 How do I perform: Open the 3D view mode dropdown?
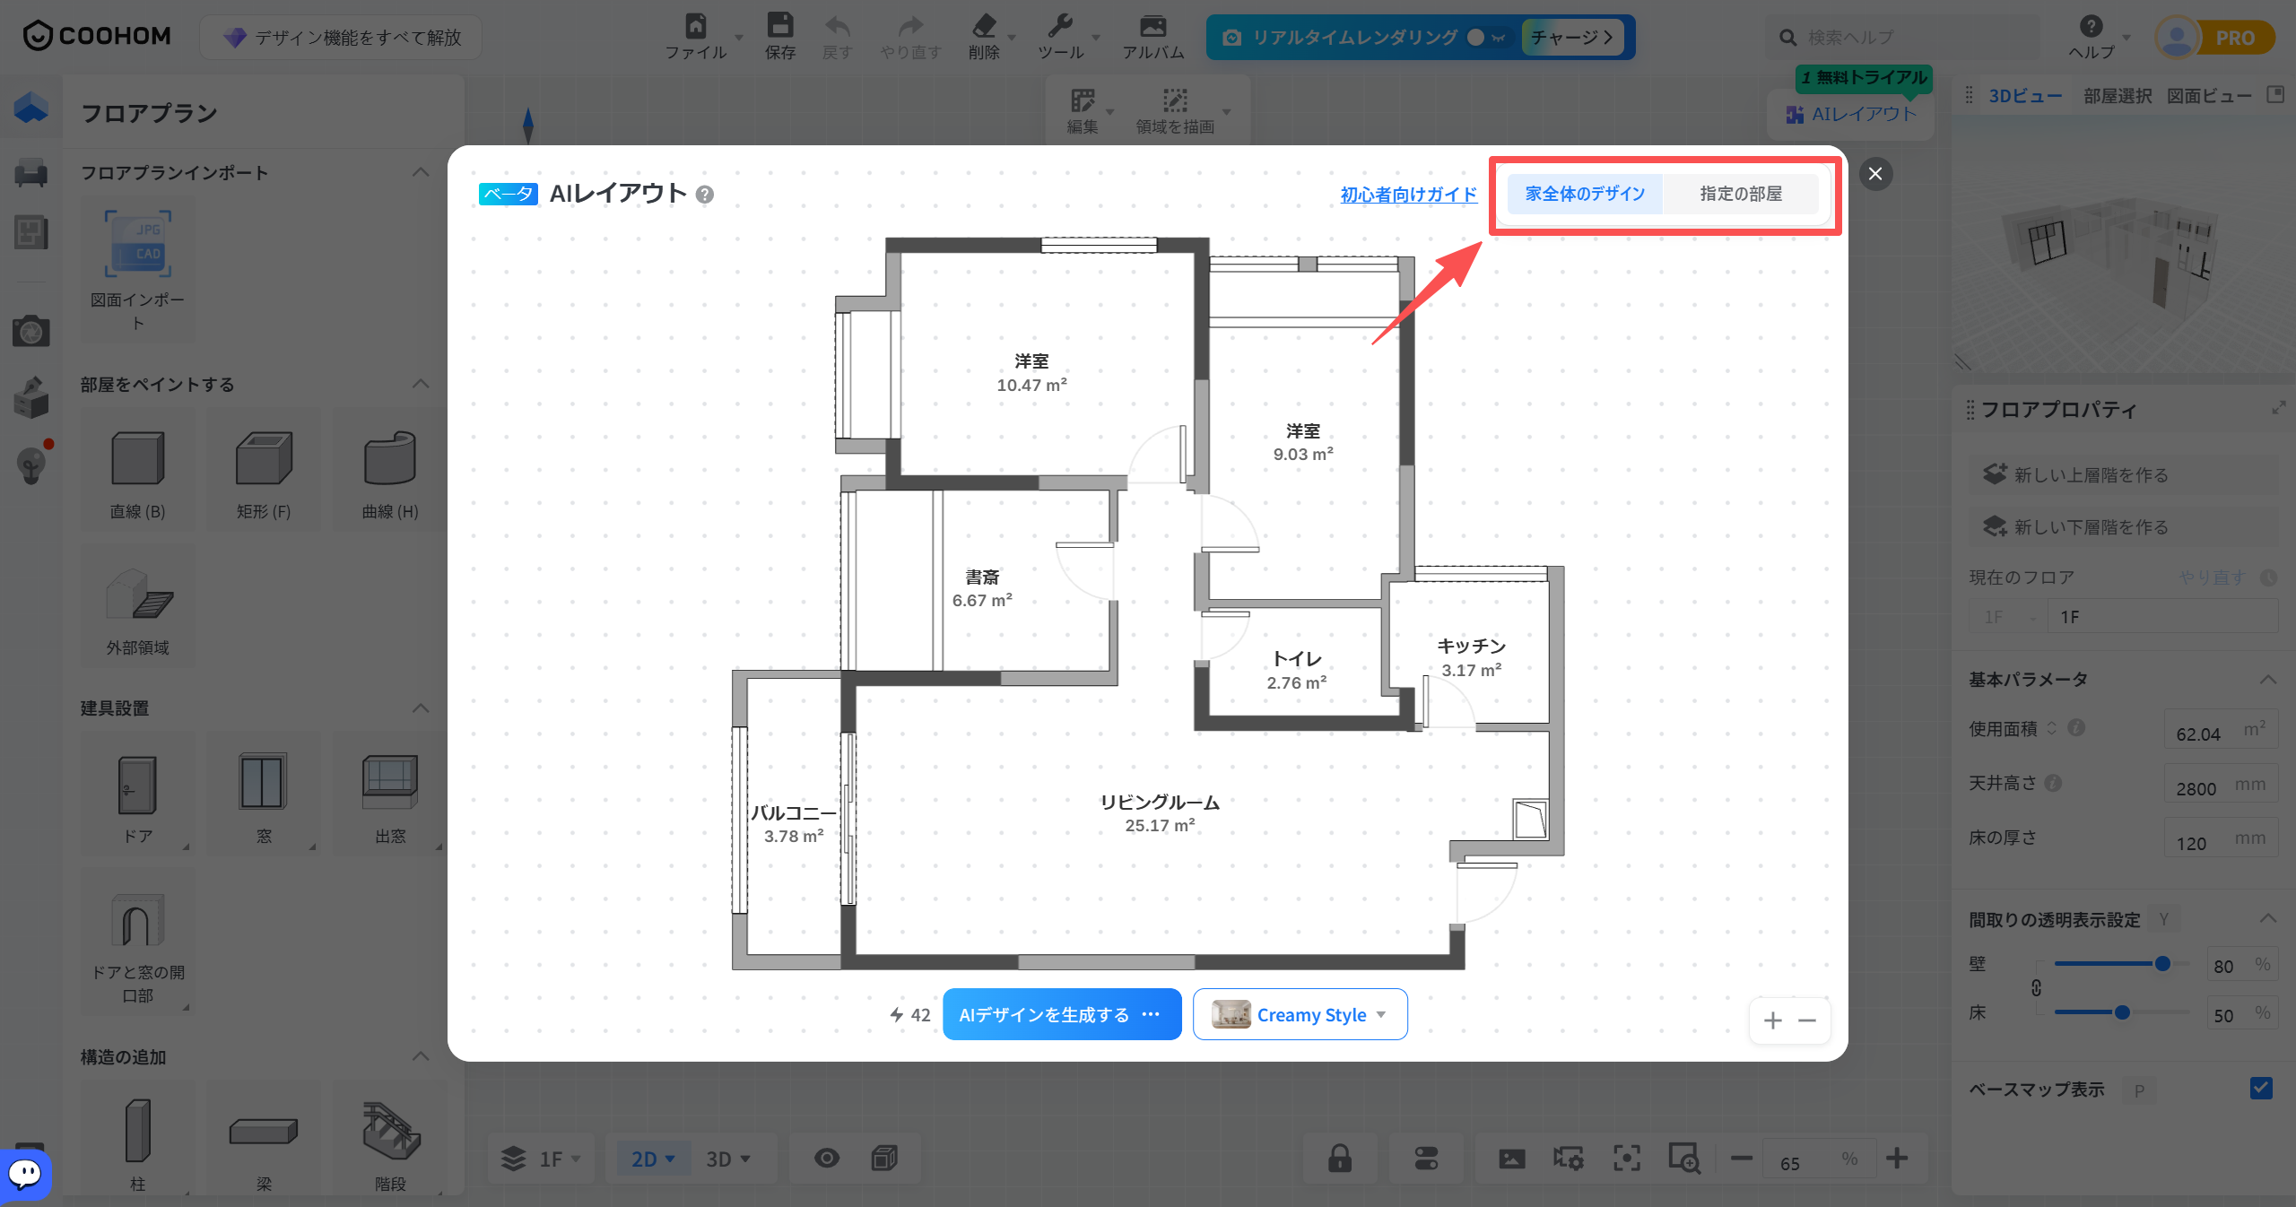tap(727, 1159)
